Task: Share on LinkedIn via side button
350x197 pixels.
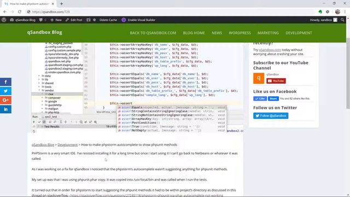Action: coord(5,109)
